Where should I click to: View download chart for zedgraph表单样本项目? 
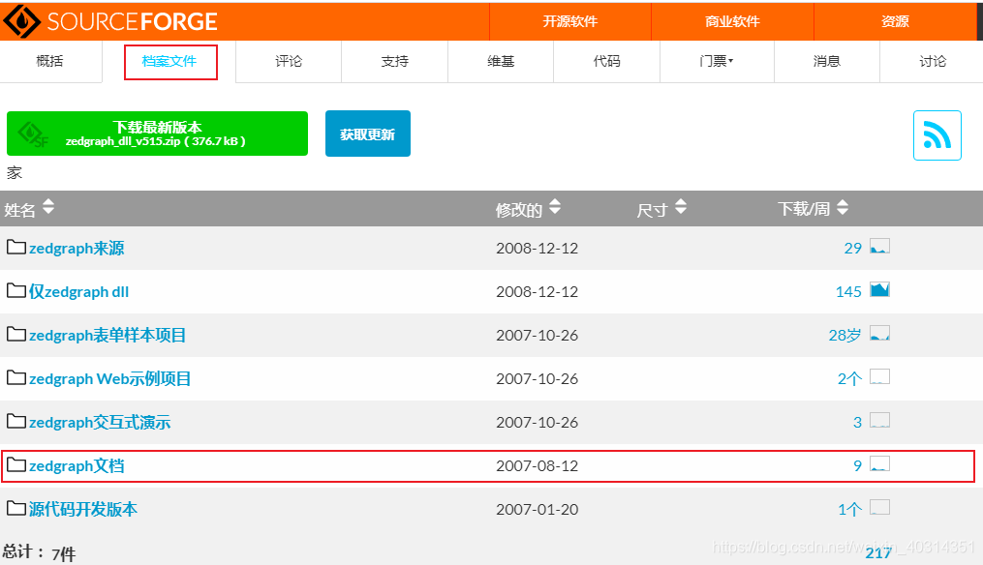879,333
